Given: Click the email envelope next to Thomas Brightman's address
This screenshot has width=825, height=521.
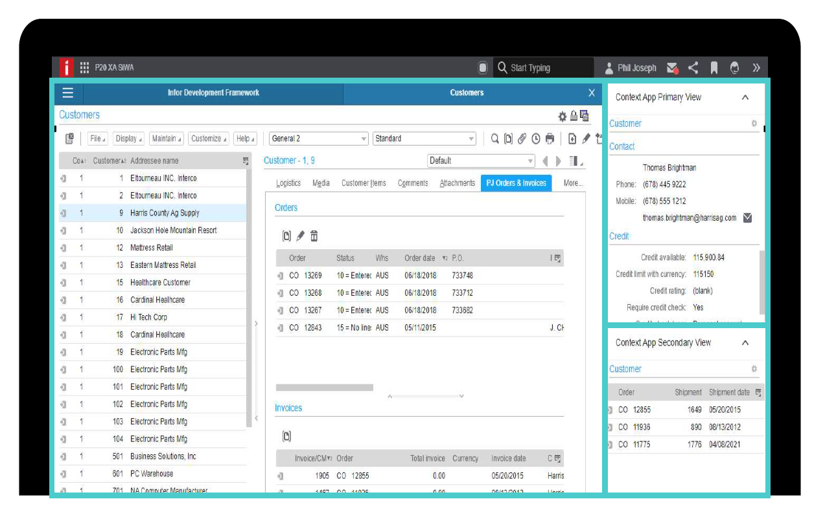Looking at the screenshot, I should pyautogui.click(x=747, y=218).
